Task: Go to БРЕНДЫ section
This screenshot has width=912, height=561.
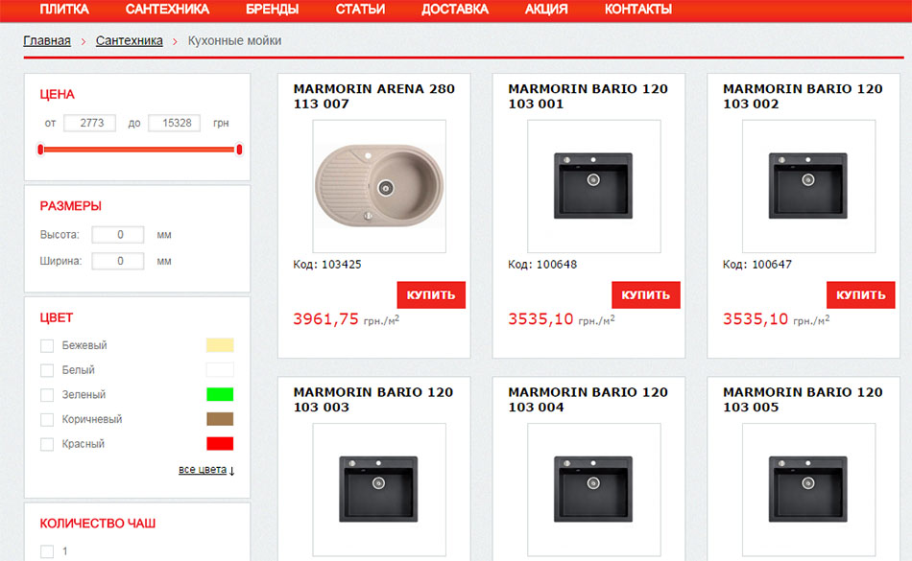Action: 273,10
